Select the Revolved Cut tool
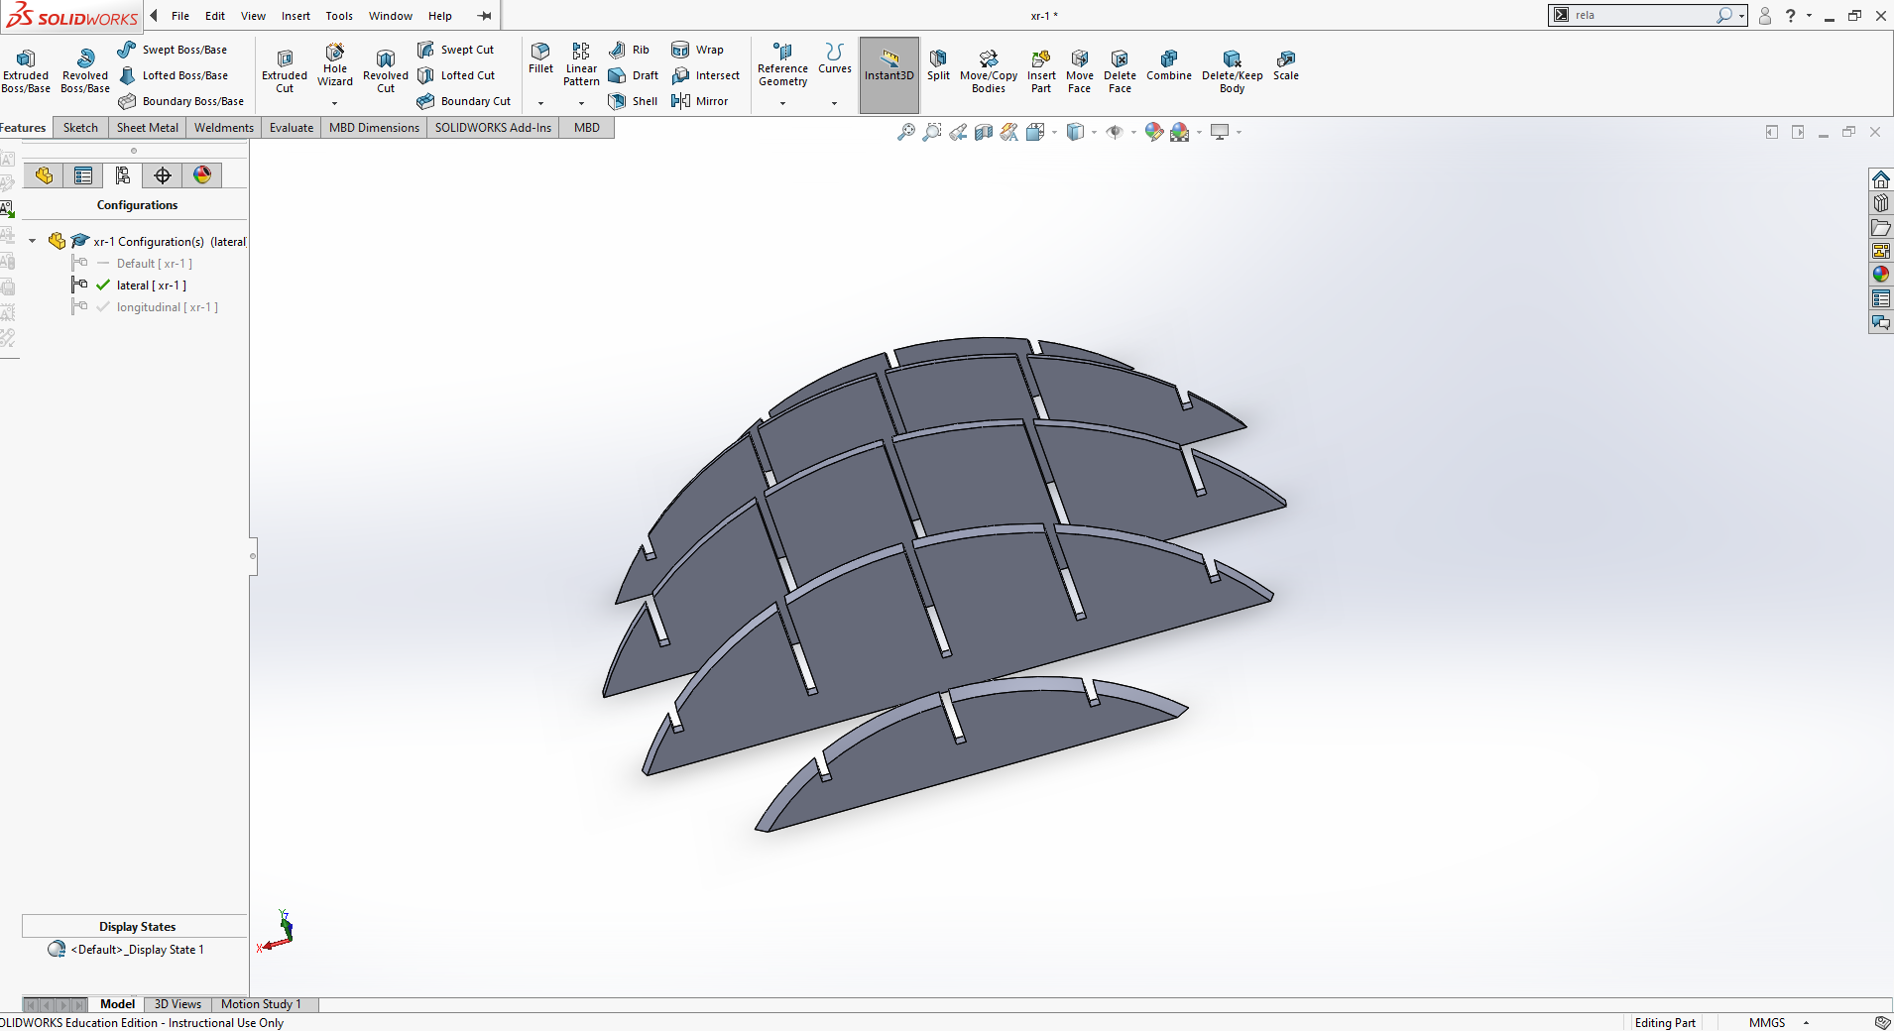Screen dimensions: 1894x1031 (x=386, y=70)
